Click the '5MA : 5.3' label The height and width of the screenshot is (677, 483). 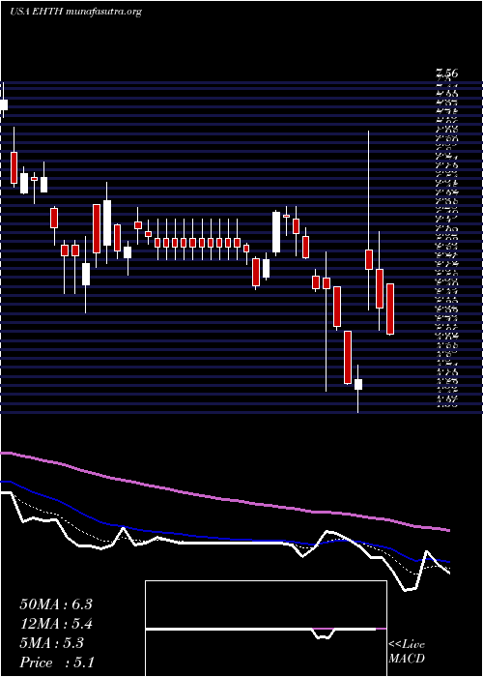pyautogui.click(x=52, y=643)
